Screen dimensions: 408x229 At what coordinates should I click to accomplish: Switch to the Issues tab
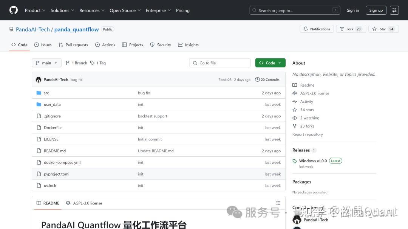point(43,45)
